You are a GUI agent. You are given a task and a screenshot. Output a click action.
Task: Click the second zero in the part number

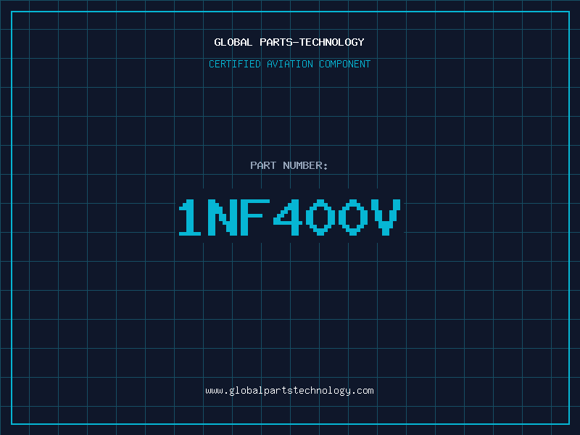(x=353, y=217)
